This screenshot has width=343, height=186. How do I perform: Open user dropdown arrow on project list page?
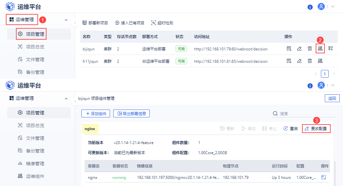[333, 7]
